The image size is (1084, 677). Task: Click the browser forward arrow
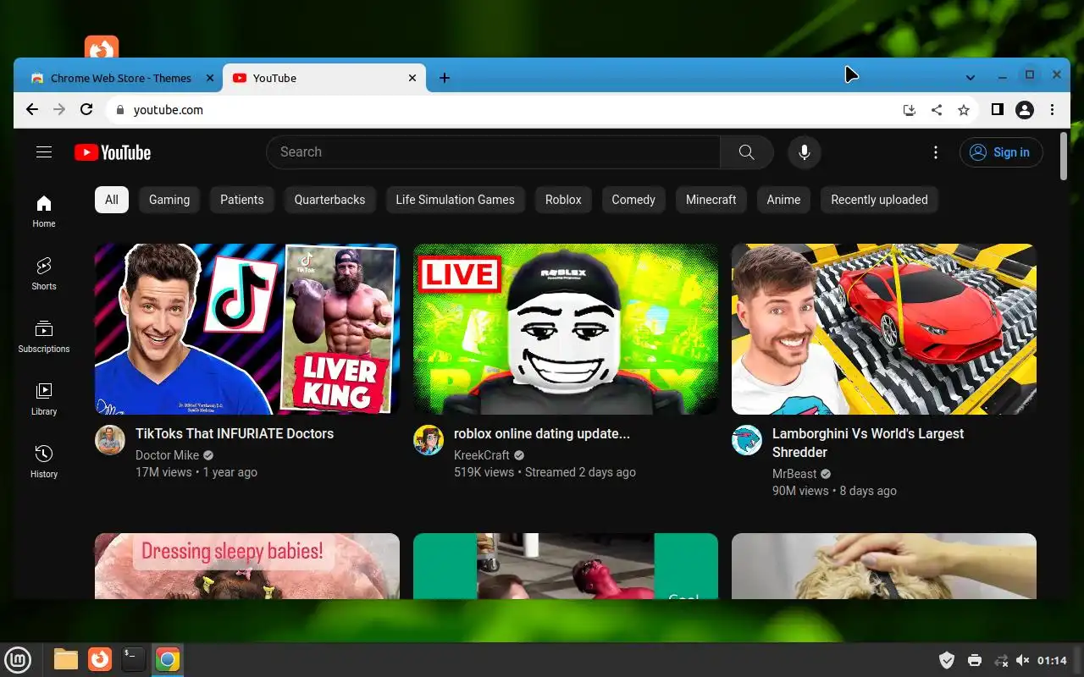point(59,109)
